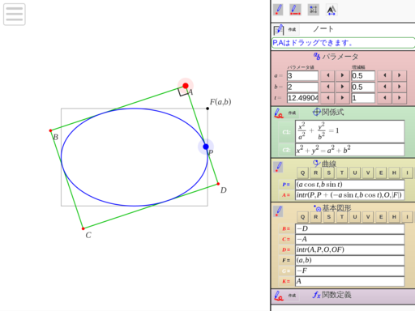Viewport: 415px width, 311px height.
Task: Toggle the P= point label
Action: click(x=286, y=185)
